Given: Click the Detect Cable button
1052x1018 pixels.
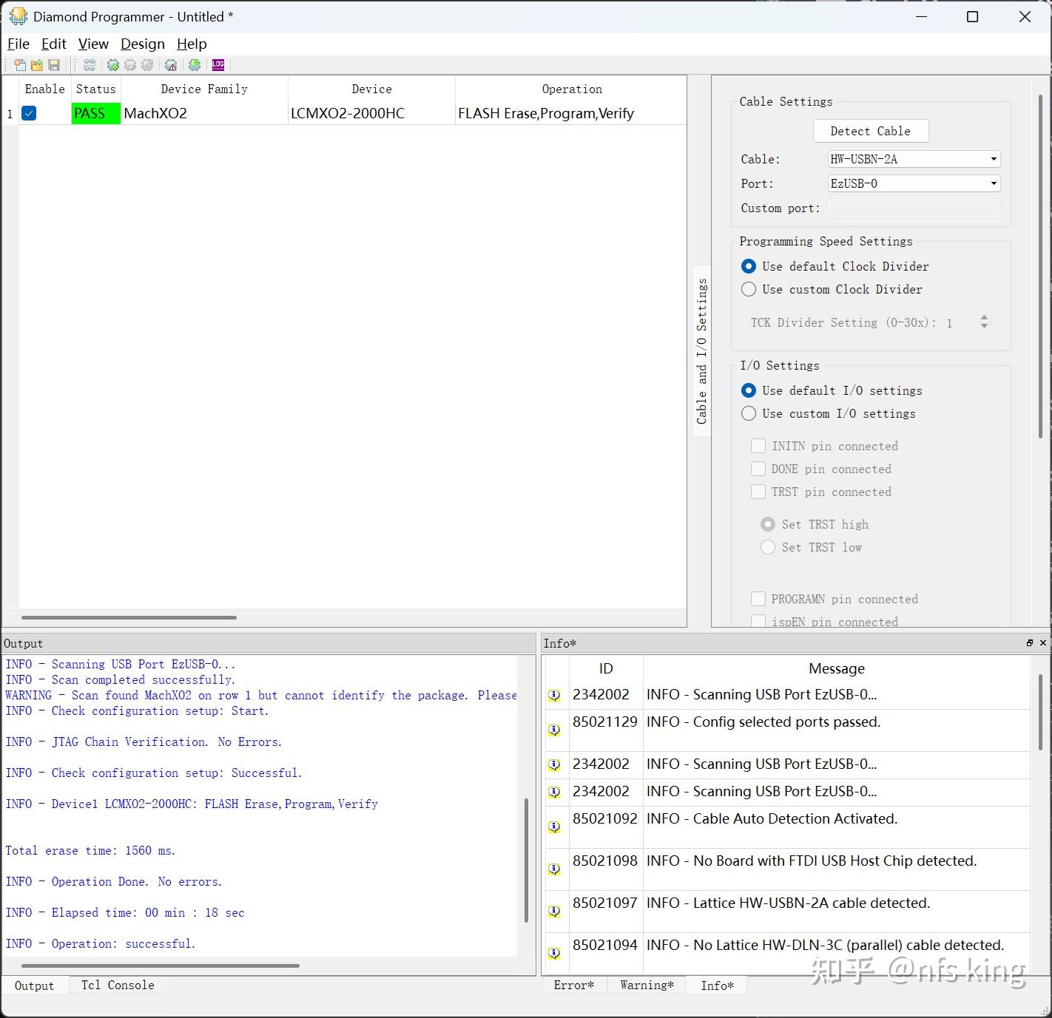Looking at the screenshot, I should (871, 131).
